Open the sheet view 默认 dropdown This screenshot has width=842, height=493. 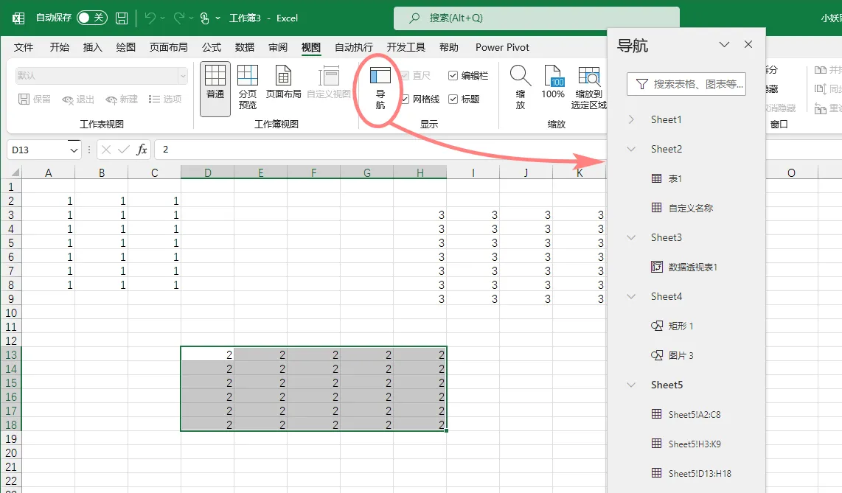(x=183, y=76)
